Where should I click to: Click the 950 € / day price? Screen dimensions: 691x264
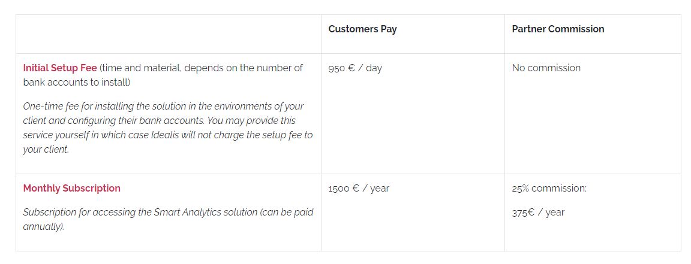pos(355,68)
